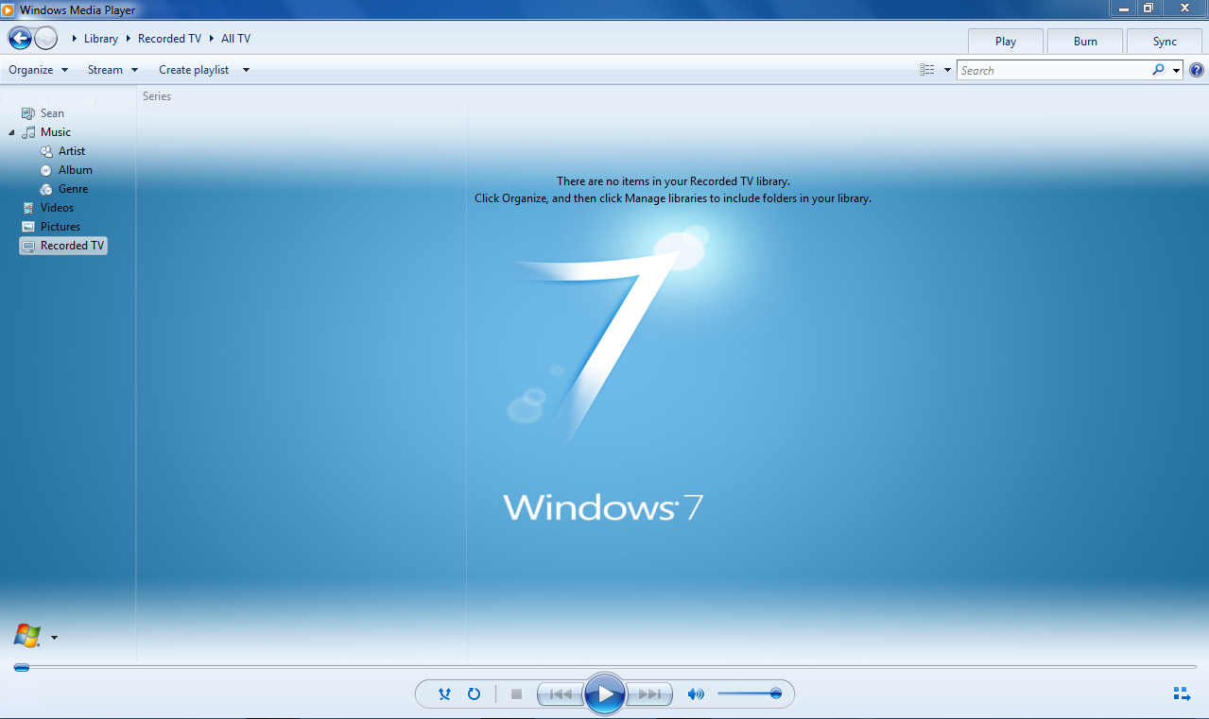Mute the volume speaker icon
This screenshot has height=719, width=1209.
[x=696, y=694]
